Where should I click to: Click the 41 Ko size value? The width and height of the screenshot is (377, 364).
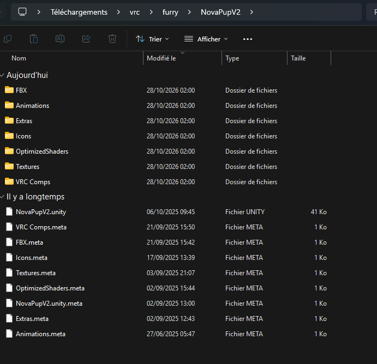point(319,212)
